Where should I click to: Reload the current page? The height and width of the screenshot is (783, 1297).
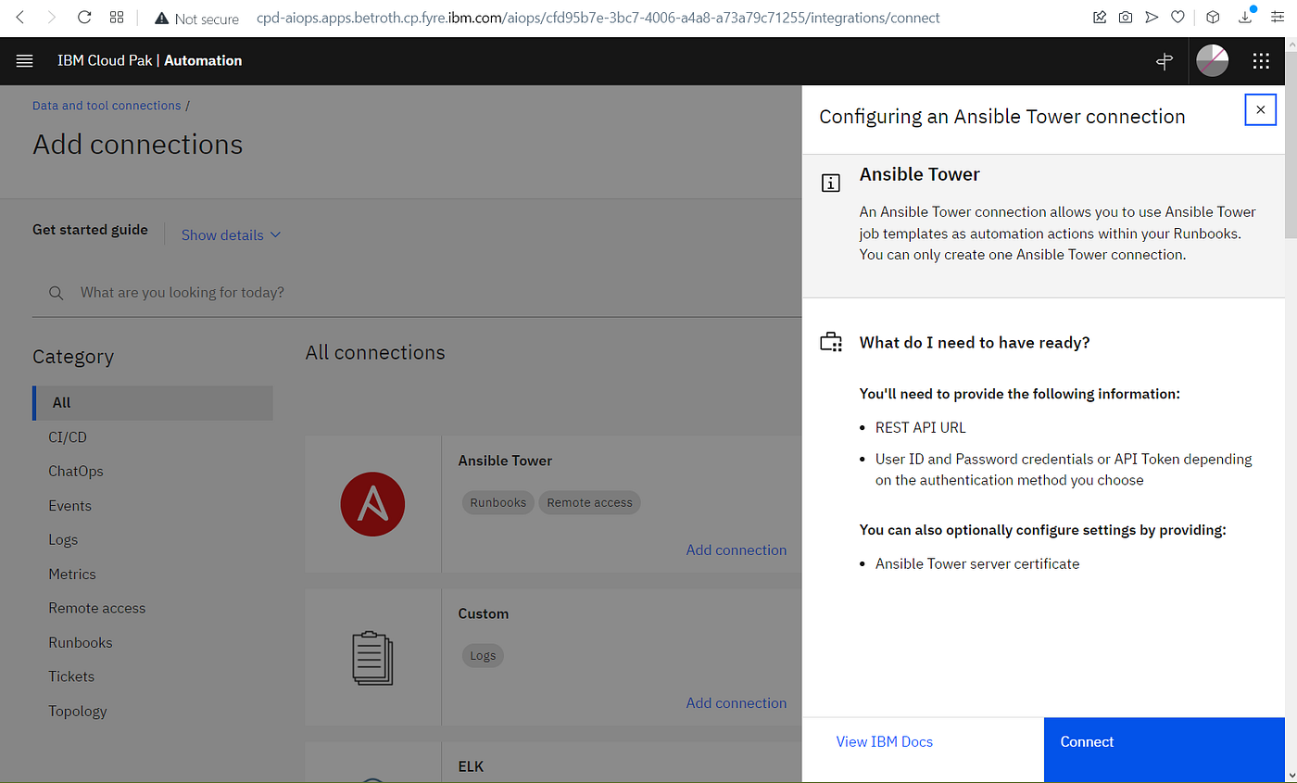[84, 18]
